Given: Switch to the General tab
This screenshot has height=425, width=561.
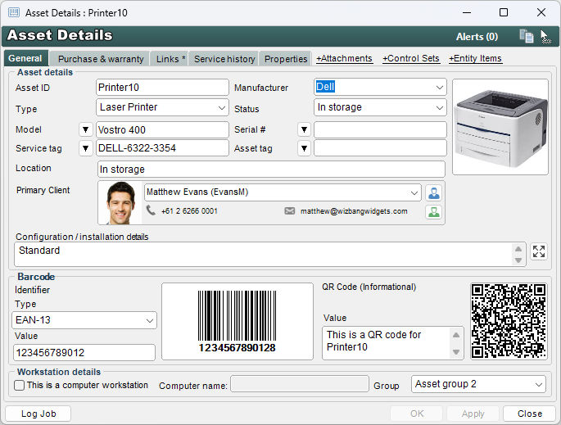Looking at the screenshot, I should pos(25,58).
